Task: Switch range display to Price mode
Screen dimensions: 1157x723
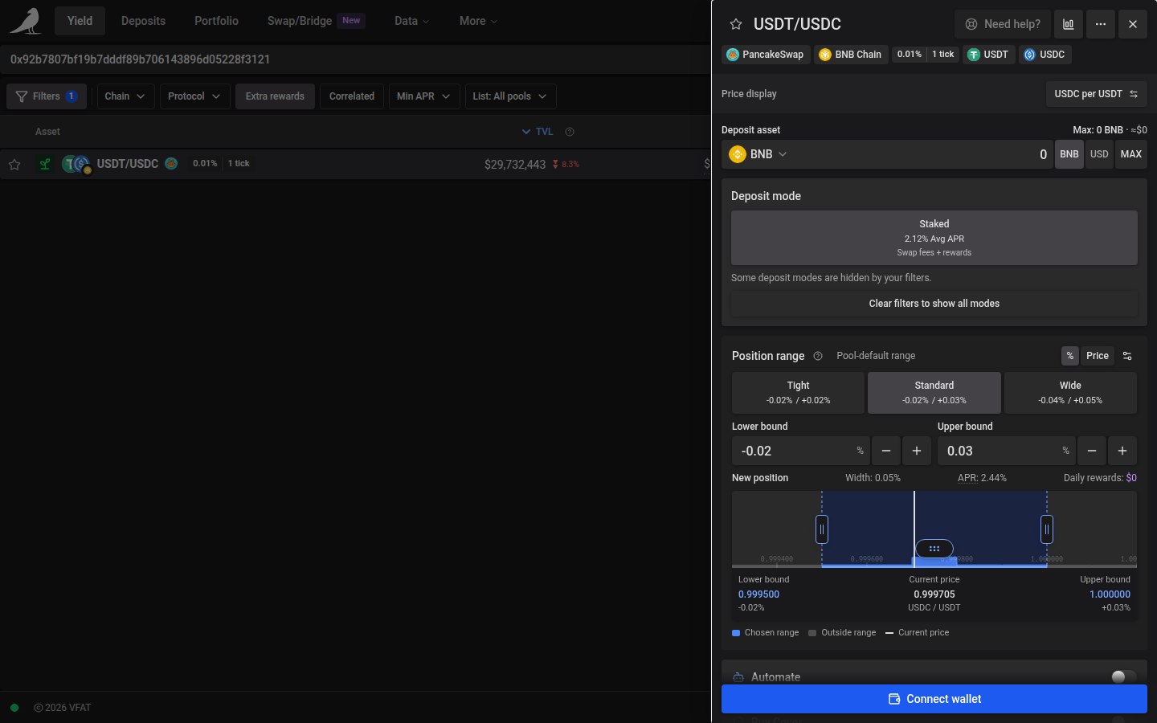Action: 1098,356
